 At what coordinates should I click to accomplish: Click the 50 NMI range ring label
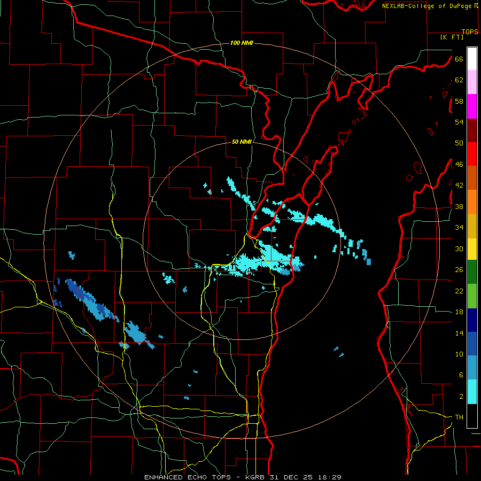tap(242, 142)
